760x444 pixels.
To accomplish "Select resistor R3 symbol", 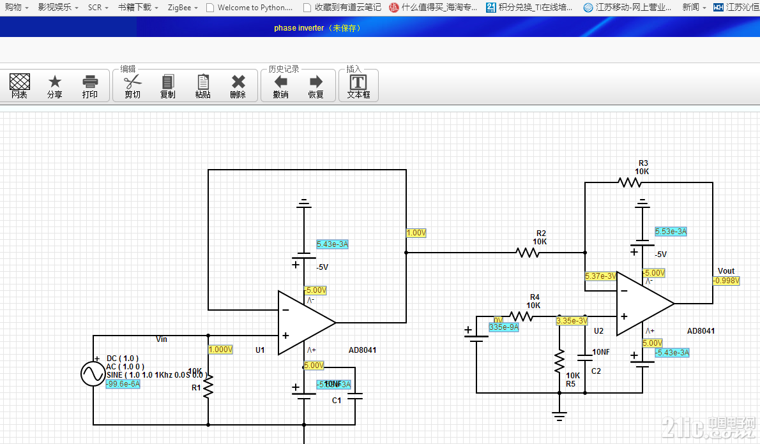I will (x=630, y=182).
